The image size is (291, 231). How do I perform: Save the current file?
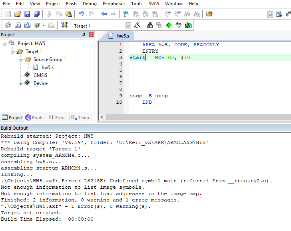27,14
